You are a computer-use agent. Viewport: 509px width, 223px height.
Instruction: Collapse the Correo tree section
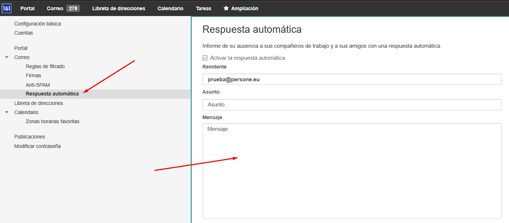point(7,57)
